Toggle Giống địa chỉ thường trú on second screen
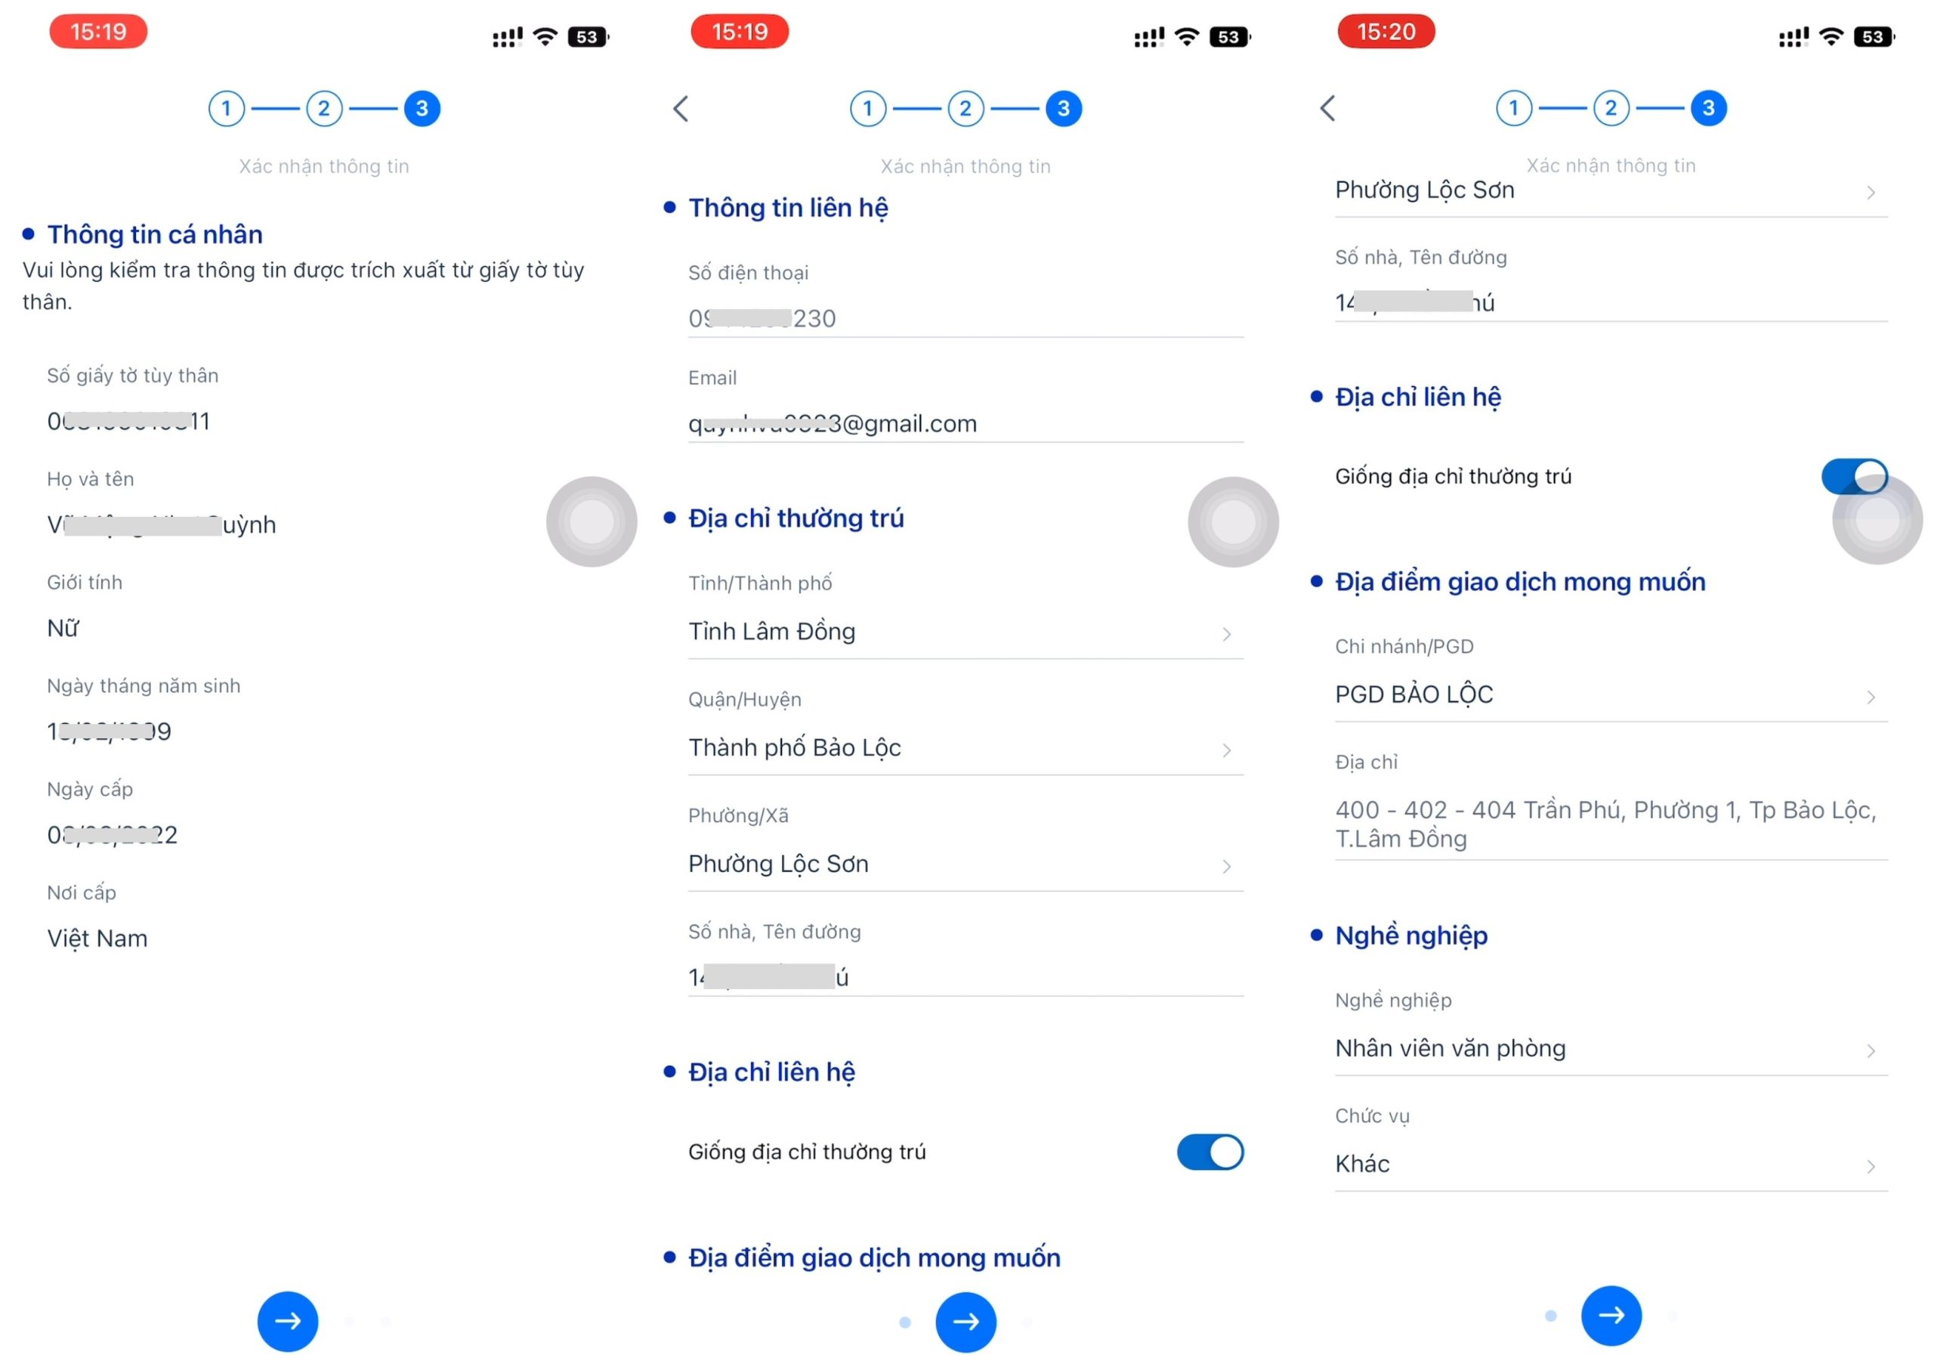 point(1213,1152)
